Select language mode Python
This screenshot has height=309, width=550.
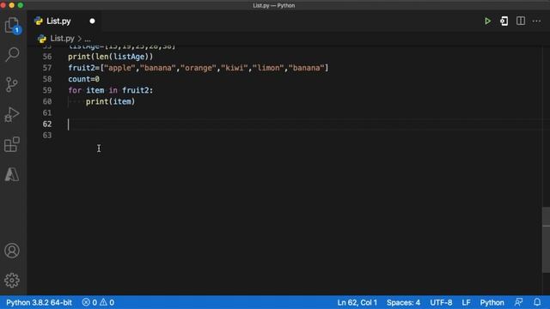click(492, 302)
